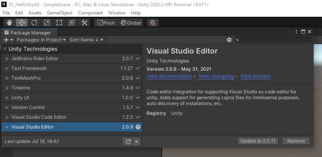
Task: Toggle grid snapping icon
Action: (x=153, y=23)
